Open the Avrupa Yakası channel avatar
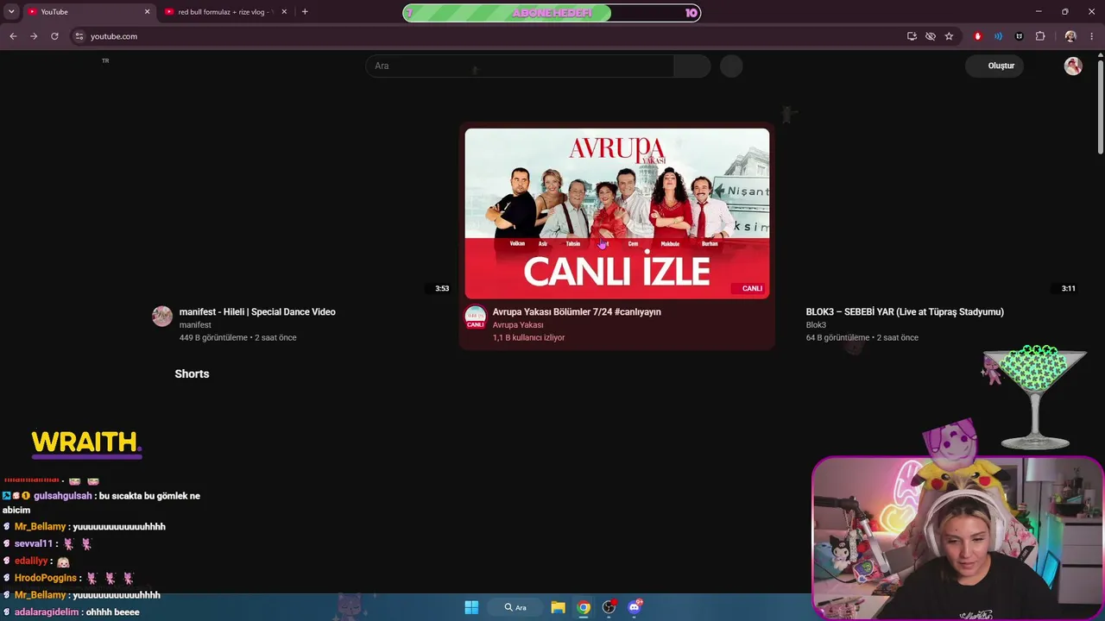Image resolution: width=1105 pixels, height=621 pixels. click(475, 317)
